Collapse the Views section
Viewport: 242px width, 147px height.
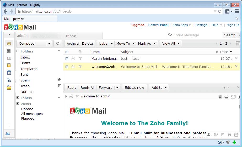tap(18, 104)
